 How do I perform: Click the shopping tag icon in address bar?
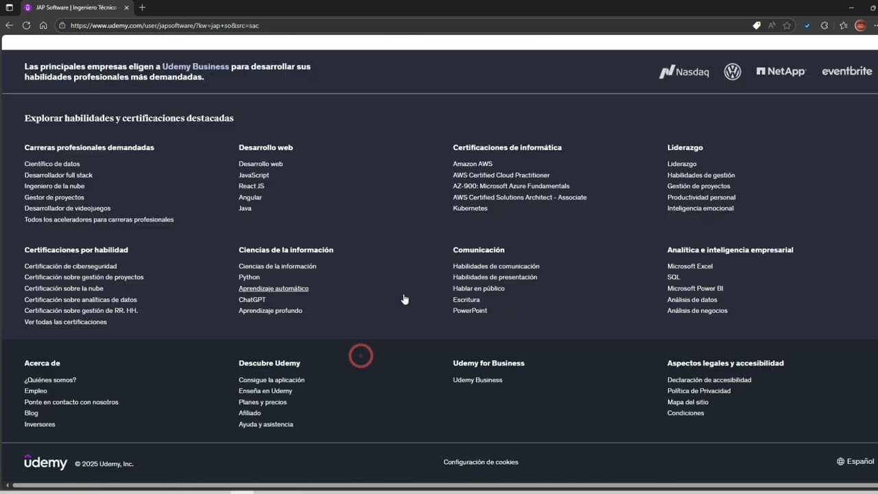757,25
